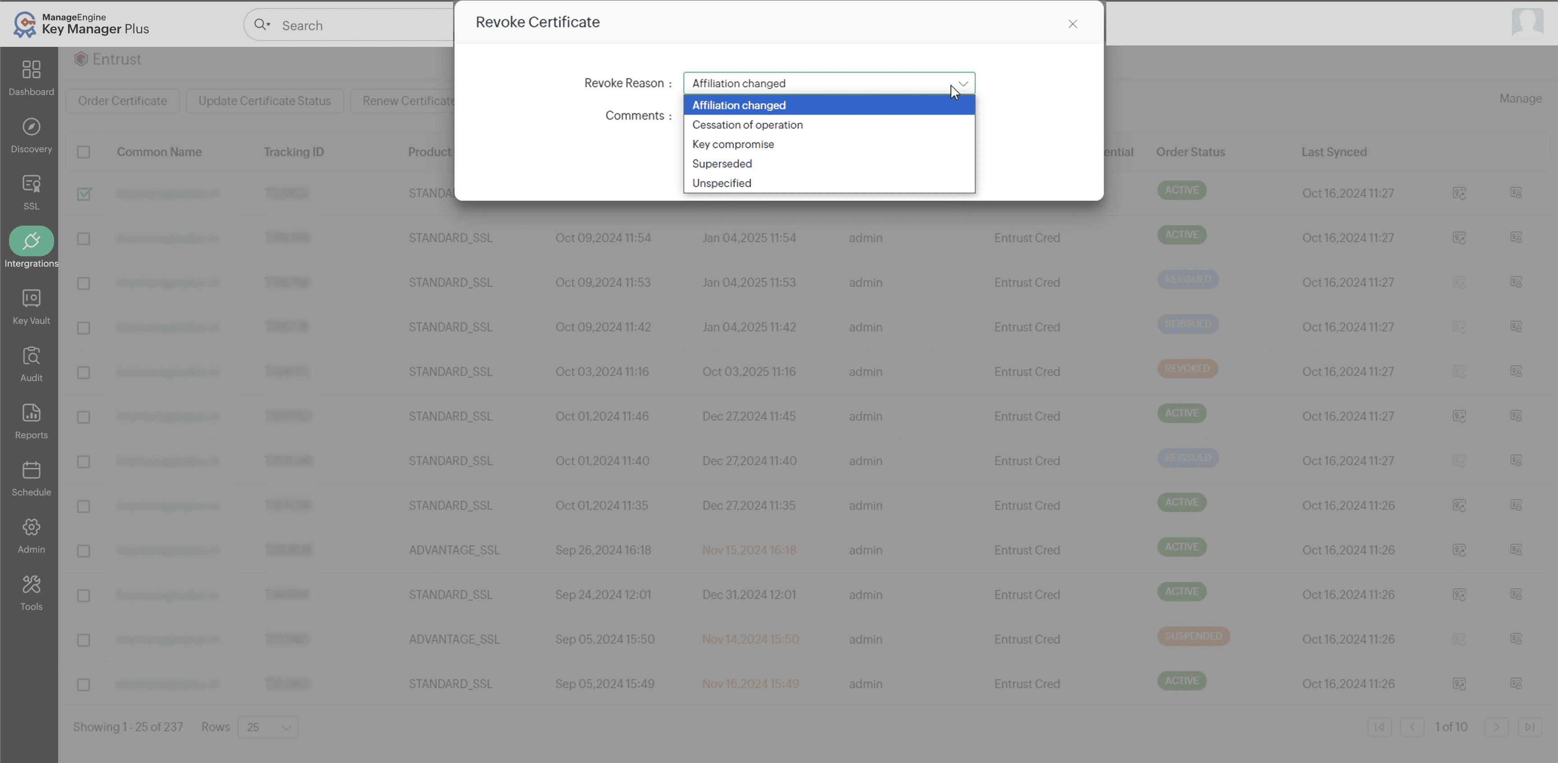
Task: Click last-column icon in Oct 03,2025 11:16 row
Action: pos(1516,371)
